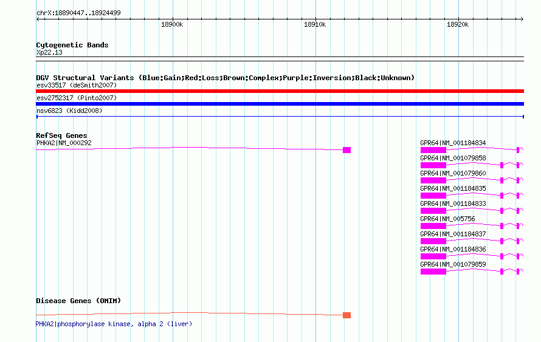Click the Disease Genes (OMIM) track title
541x342 pixels.
pyautogui.click(x=78, y=301)
